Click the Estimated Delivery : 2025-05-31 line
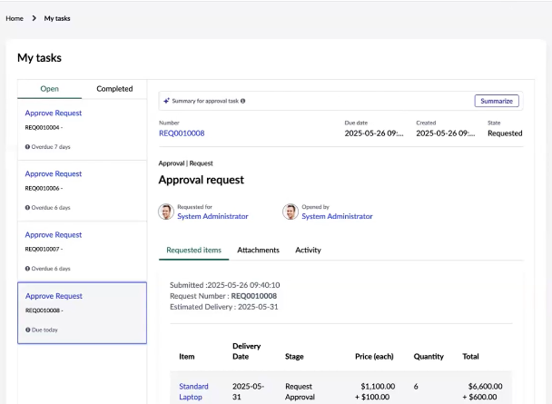 coord(224,307)
